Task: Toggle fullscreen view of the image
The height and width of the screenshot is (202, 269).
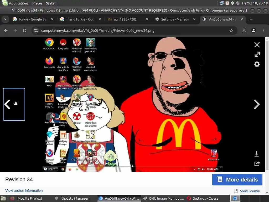Action: click(x=257, y=54)
